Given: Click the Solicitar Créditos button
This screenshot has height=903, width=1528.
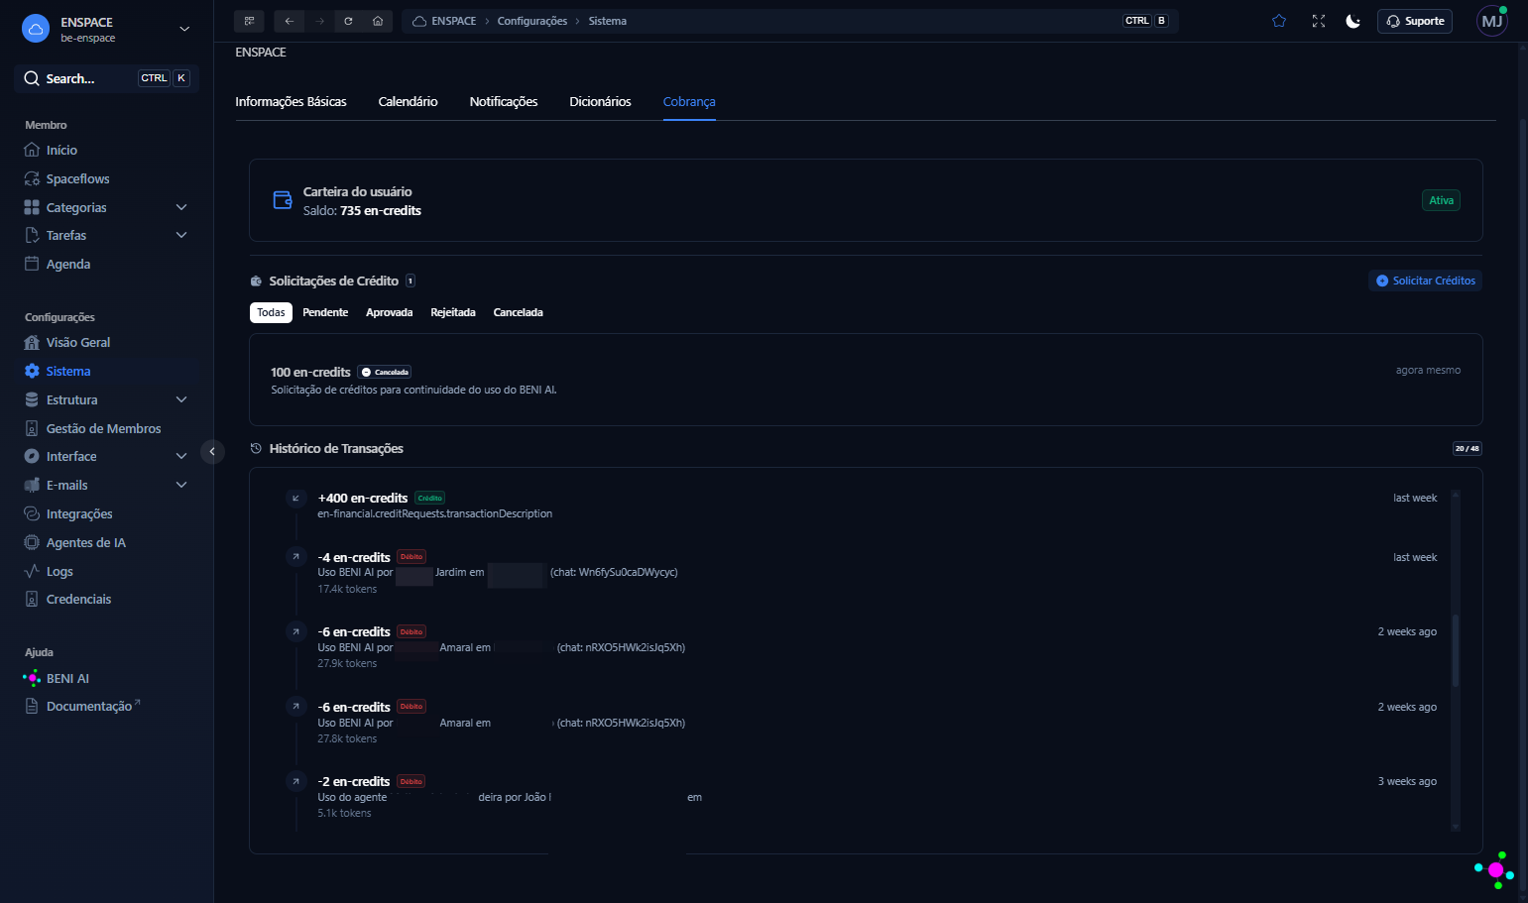Looking at the screenshot, I should pos(1425,282).
